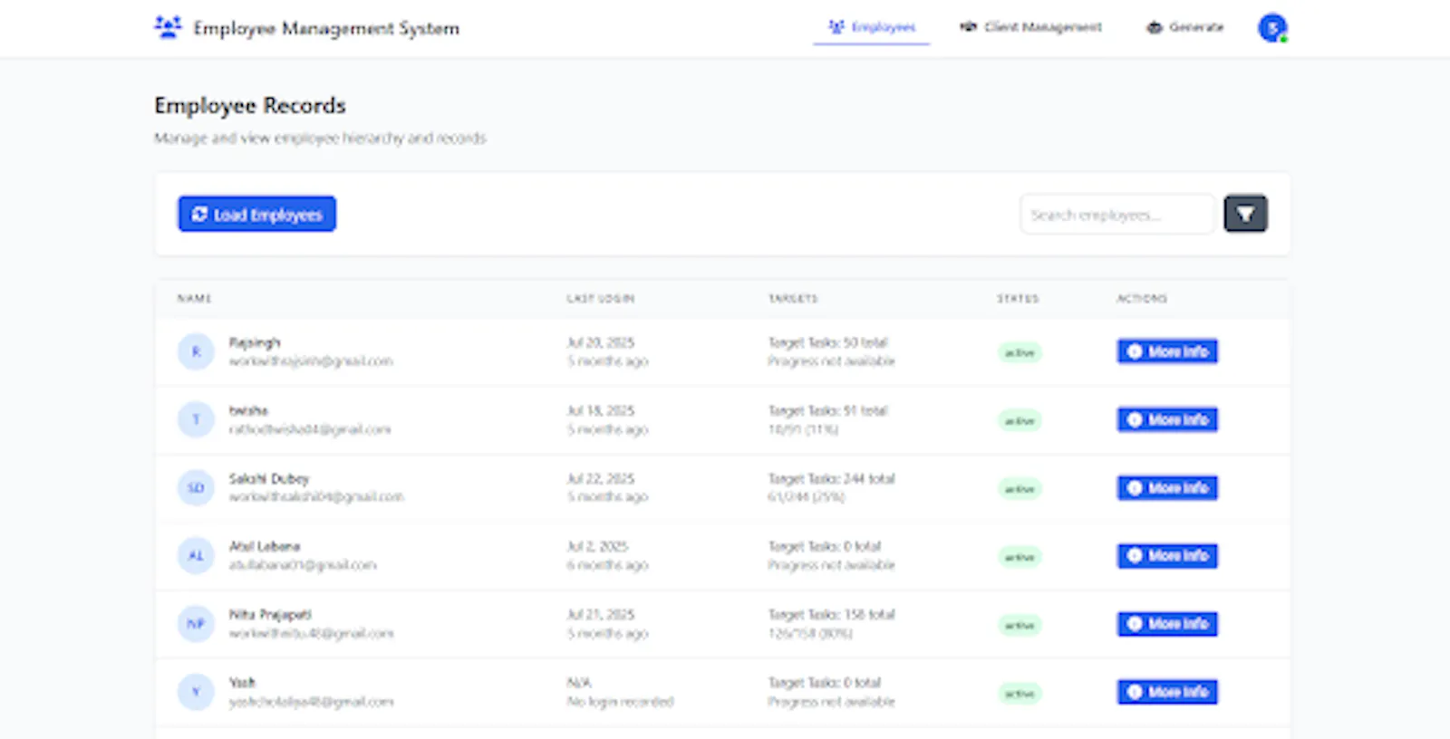Click the STATUS column header
1450x739 pixels.
1018,298
